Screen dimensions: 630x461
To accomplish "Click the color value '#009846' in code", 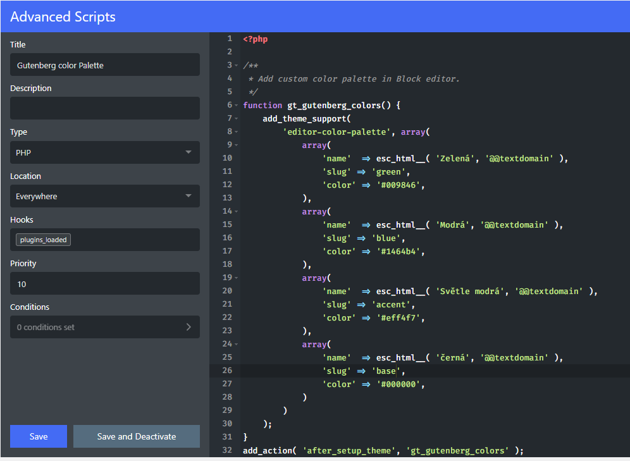I will pyautogui.click(x=398, y=185).
